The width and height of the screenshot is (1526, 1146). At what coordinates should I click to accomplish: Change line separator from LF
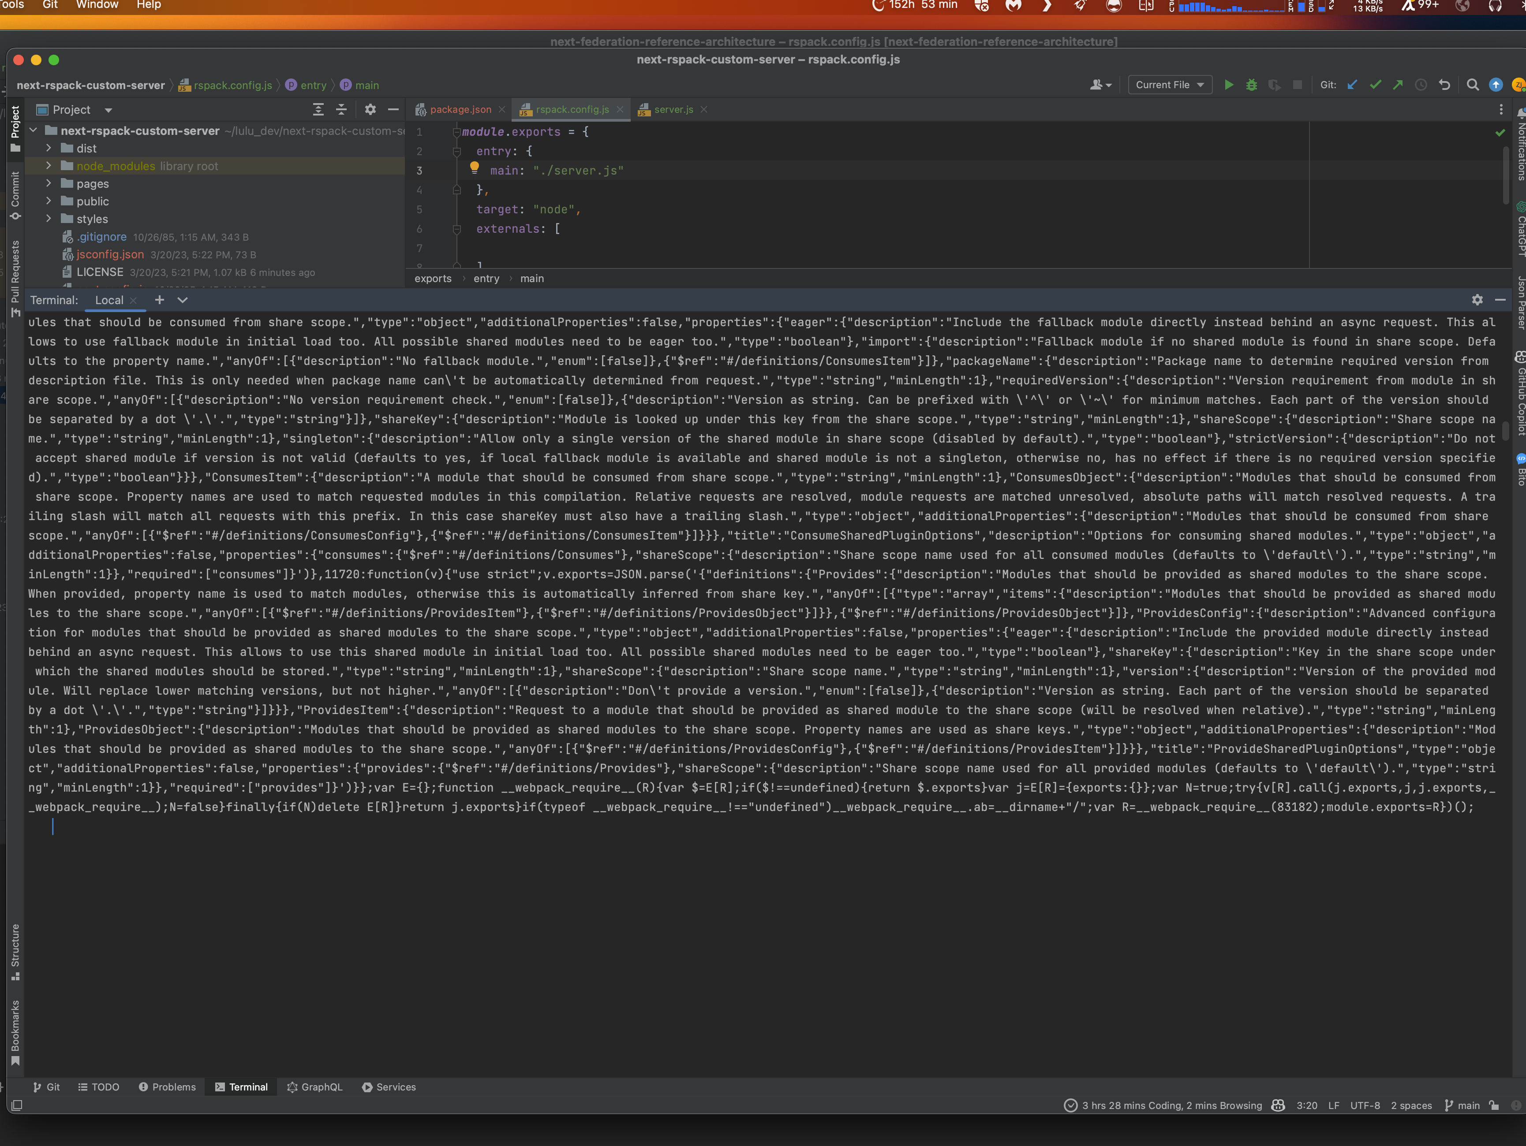pos(1334,1105)
